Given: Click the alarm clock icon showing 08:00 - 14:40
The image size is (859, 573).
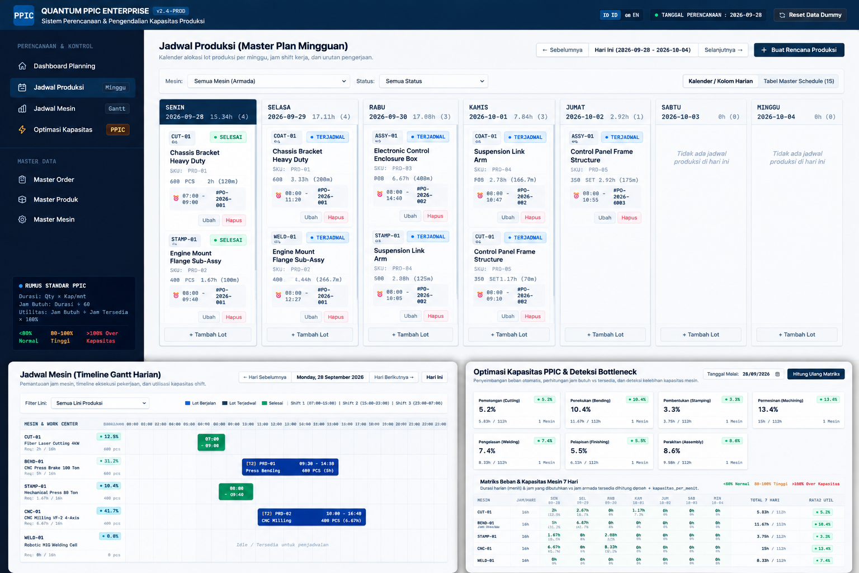Looking at the screenshot, I should 380,195.
